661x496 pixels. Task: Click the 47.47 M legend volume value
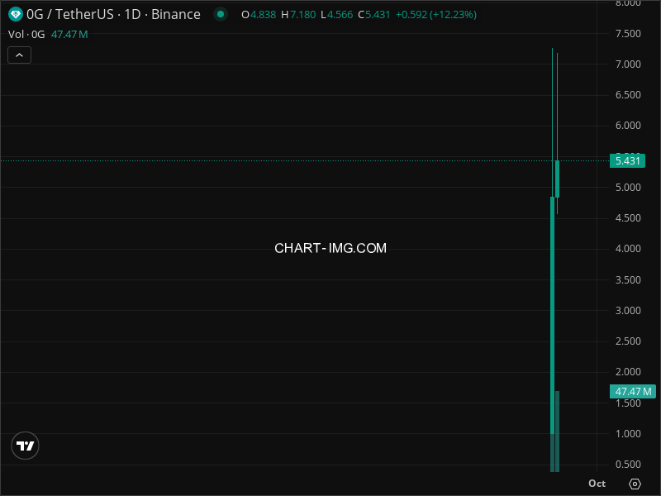(69, 34)
